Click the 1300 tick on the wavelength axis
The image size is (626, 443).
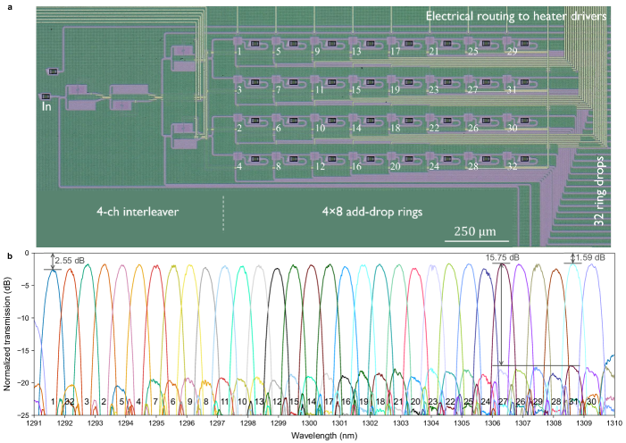(309, 426)
